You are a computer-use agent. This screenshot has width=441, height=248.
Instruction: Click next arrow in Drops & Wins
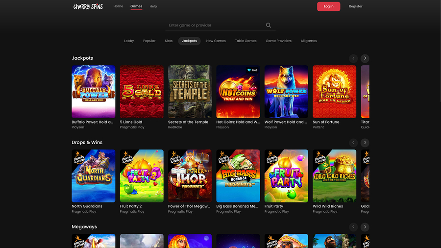point(365,143)
